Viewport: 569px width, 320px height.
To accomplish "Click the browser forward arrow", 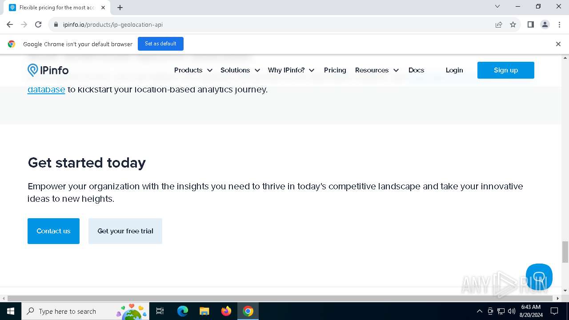I will pyautogui.click(x=24, y=24).
